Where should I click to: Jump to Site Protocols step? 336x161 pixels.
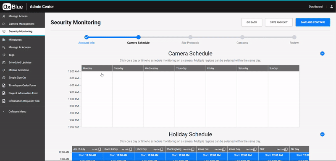point(190,37)
